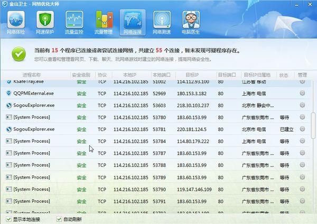
Task: Click the vertical scrollbar thumb
Action: [313, 125]
